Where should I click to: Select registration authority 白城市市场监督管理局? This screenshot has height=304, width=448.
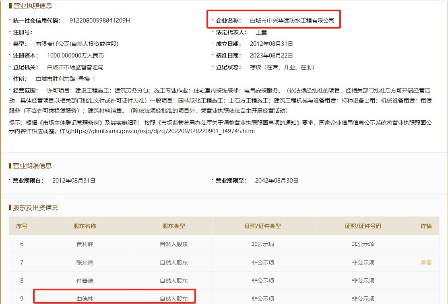(x=75, y=68)
